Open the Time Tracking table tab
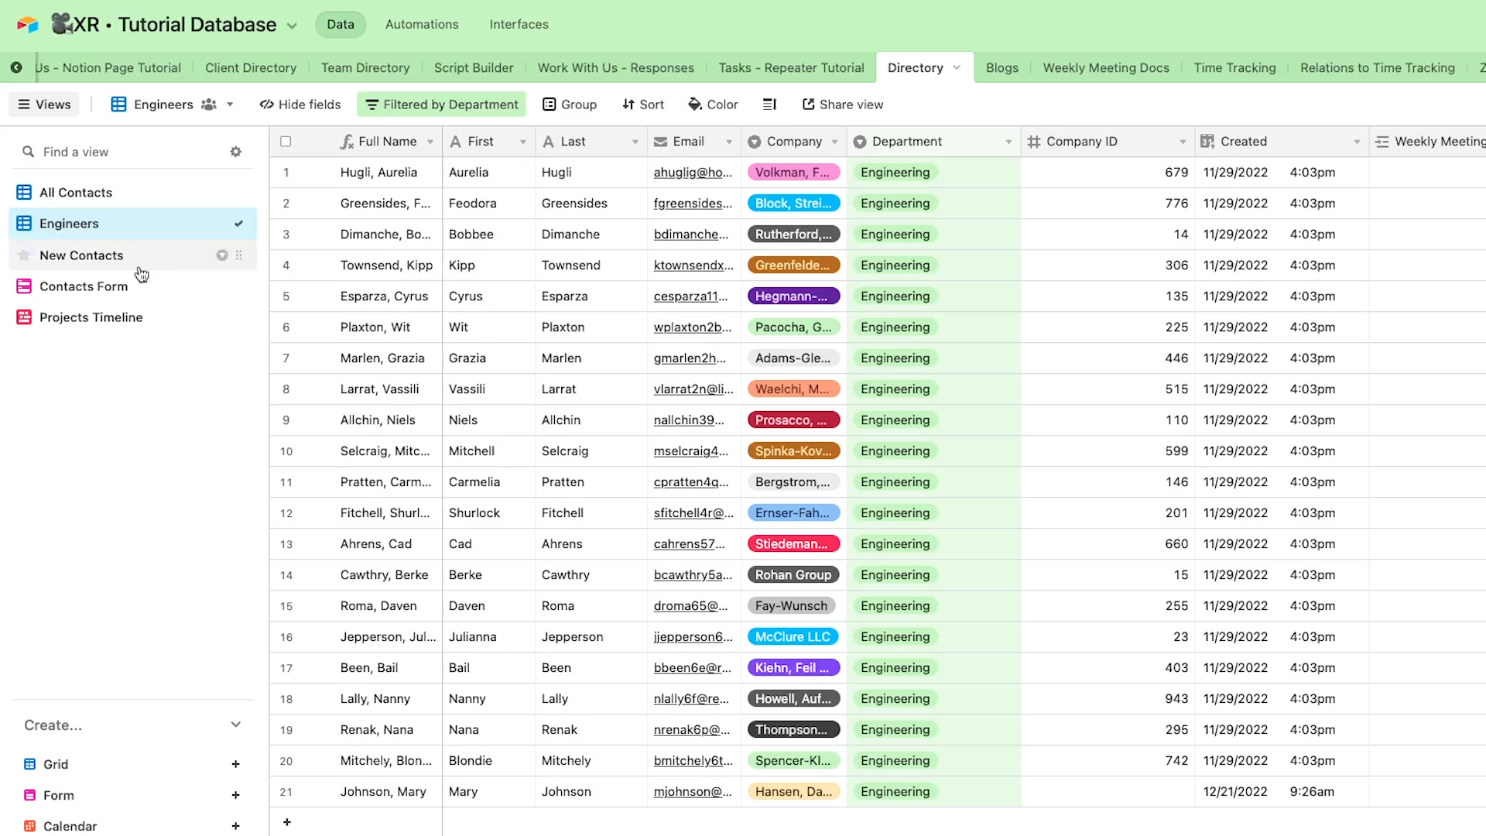This screenshot has height=836, width=1486. 1234,68
